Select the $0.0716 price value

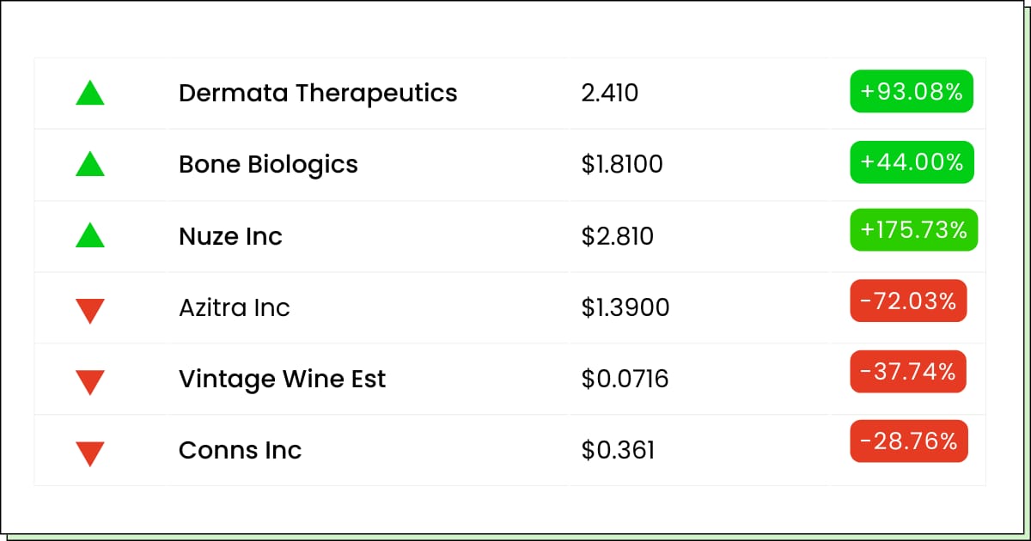tap(625, 379)
